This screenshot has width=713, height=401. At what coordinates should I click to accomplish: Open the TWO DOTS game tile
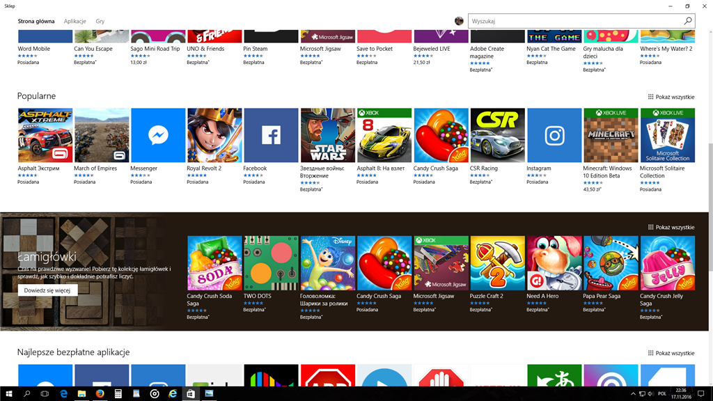[271, 262]
